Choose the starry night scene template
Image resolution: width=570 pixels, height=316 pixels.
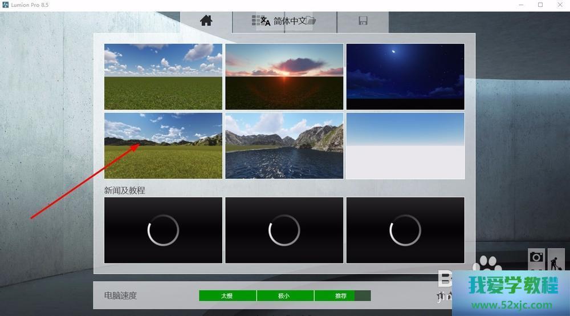[x=405, y=76]
